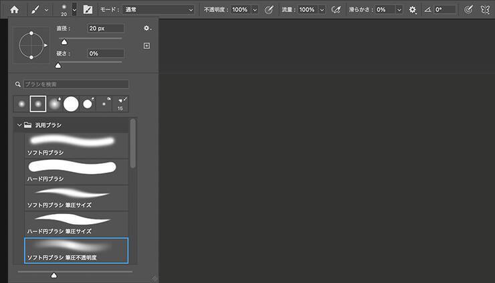The width and height of the screenshot is (495, 283).
Task: Enable airbrush-style build-up icon
Action: (x=336, y=9)
